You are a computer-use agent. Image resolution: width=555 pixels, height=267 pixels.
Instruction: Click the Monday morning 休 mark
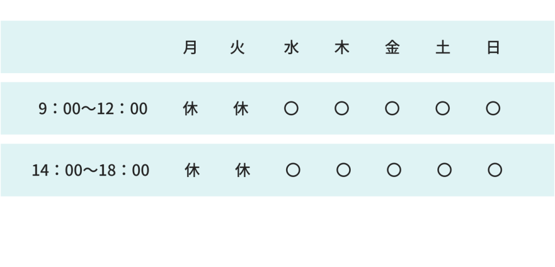point(190,108)
